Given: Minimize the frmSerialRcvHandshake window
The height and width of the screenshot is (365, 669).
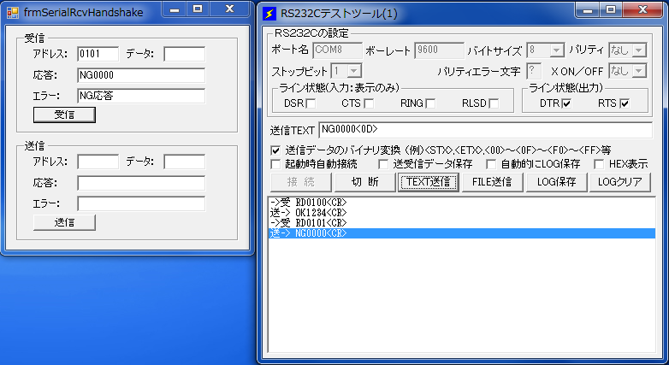Looking at the screenshot, I should (x=174, y=9).
